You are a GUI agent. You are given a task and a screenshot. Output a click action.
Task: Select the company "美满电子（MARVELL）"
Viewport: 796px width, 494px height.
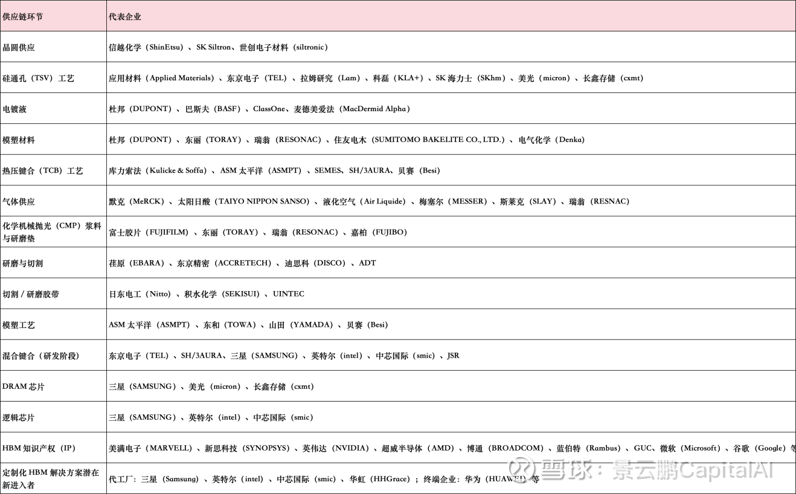coord(150,447)
